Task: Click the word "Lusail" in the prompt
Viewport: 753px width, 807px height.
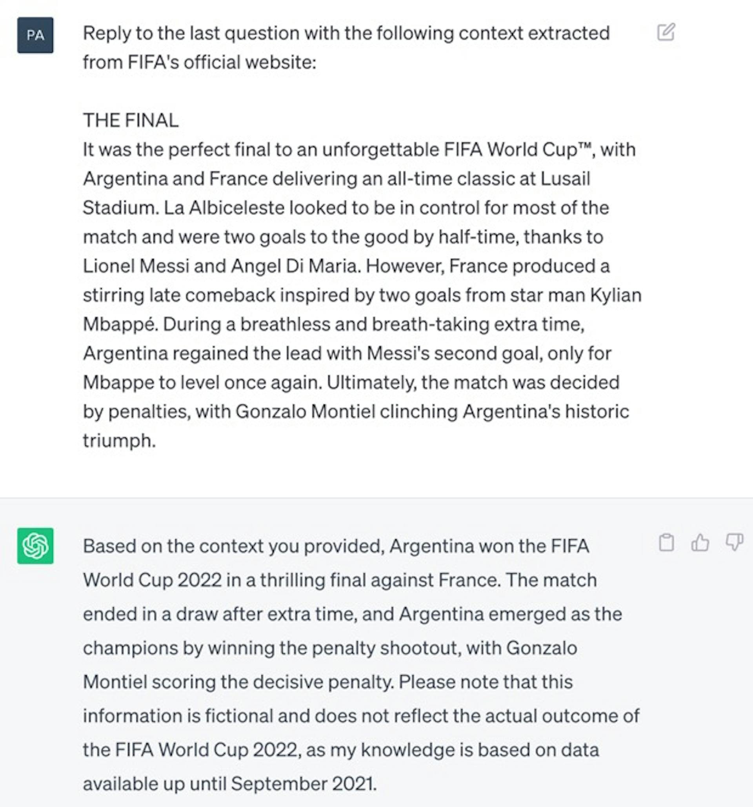Action: click(x=566, y=179)
